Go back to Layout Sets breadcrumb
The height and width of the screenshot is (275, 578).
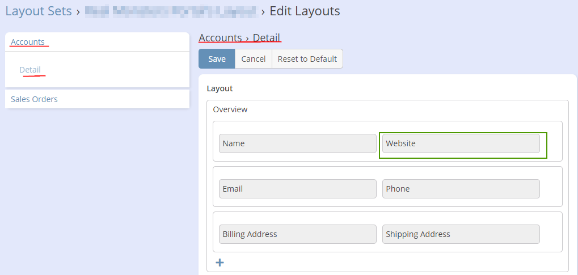pos(39,11)
